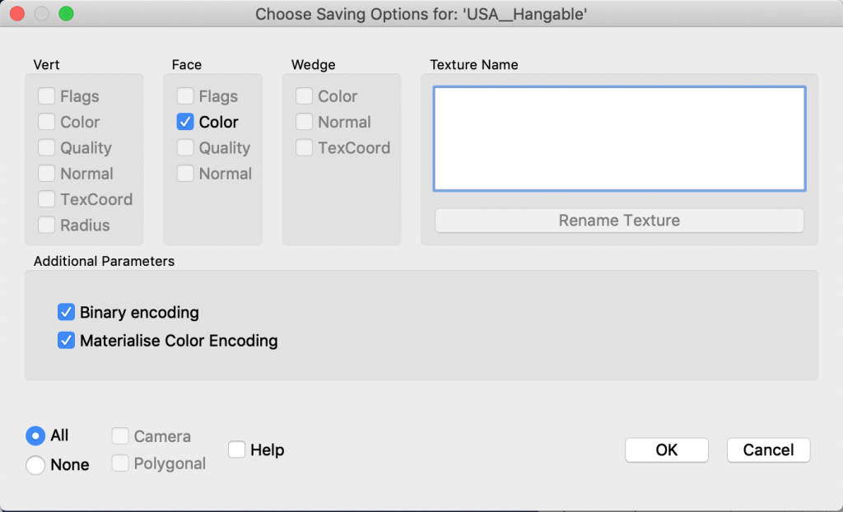Uncheck the Face Color checkbox
843x512 pixels.
[x=185, y=122]
